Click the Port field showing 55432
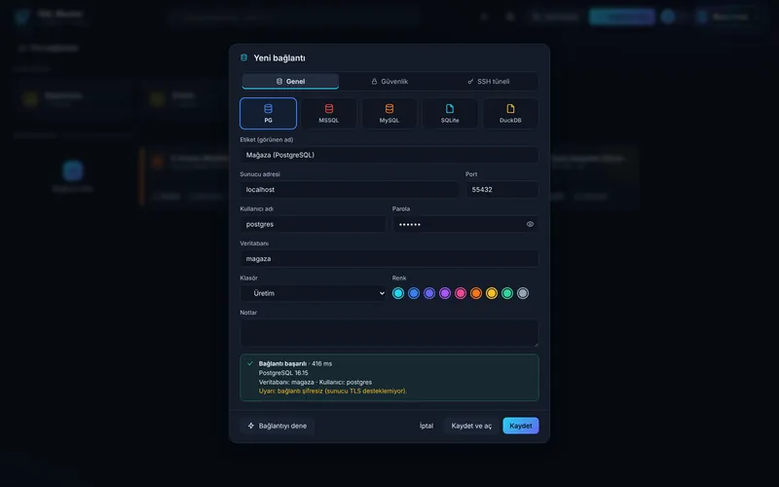779x487 pixels. tap(501, 189)
